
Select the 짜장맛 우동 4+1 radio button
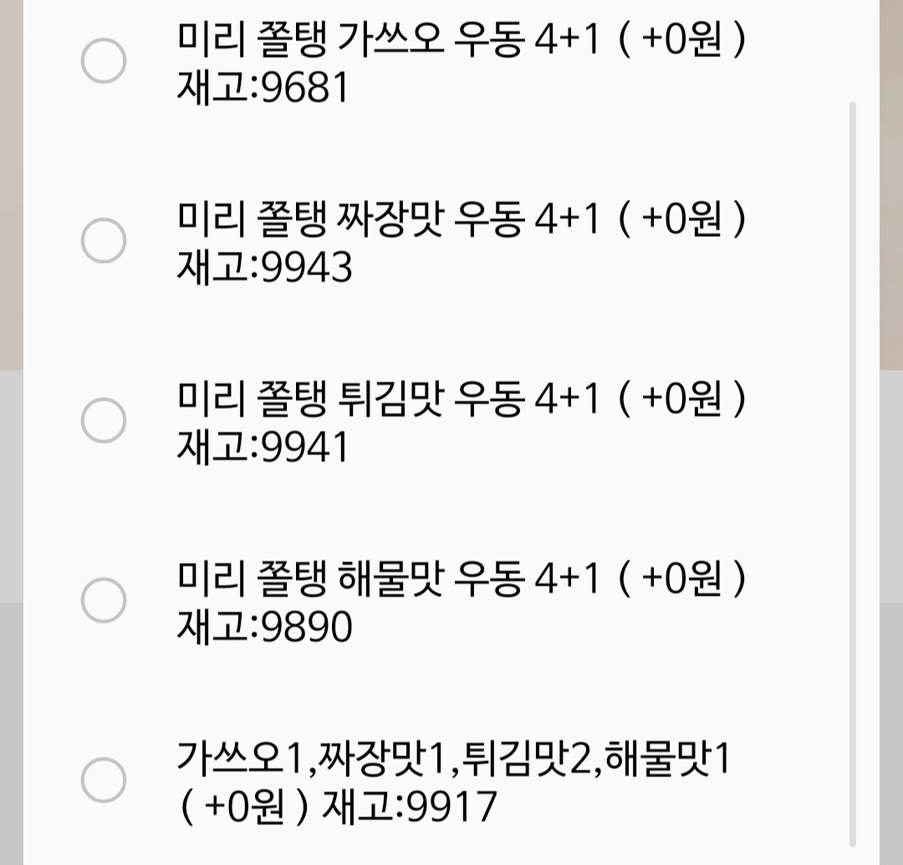tap(103, 241)
